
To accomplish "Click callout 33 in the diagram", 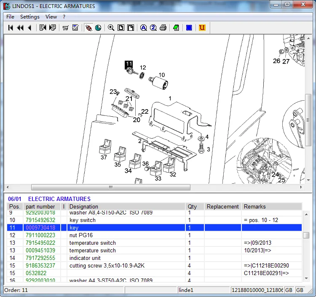I will pyautogui.click(x=158, y=178).
